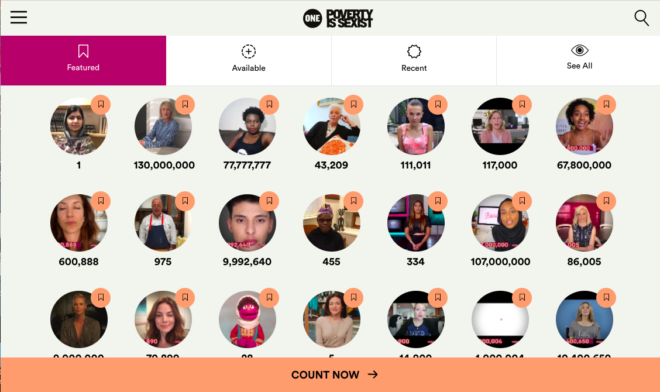Open video thumbnail numbered 77,777,777
This screenshot has height=392, width=660.
click(247, 126)
